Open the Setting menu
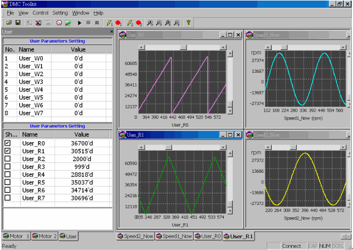Image resolution: width=353 pixels, height=250 pixels. [x=60, y=12]
